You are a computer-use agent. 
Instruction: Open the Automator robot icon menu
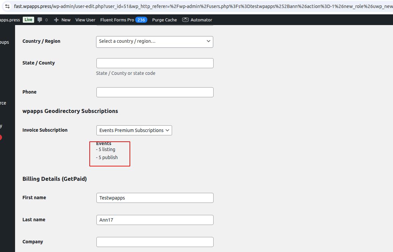tap(185, 20)
